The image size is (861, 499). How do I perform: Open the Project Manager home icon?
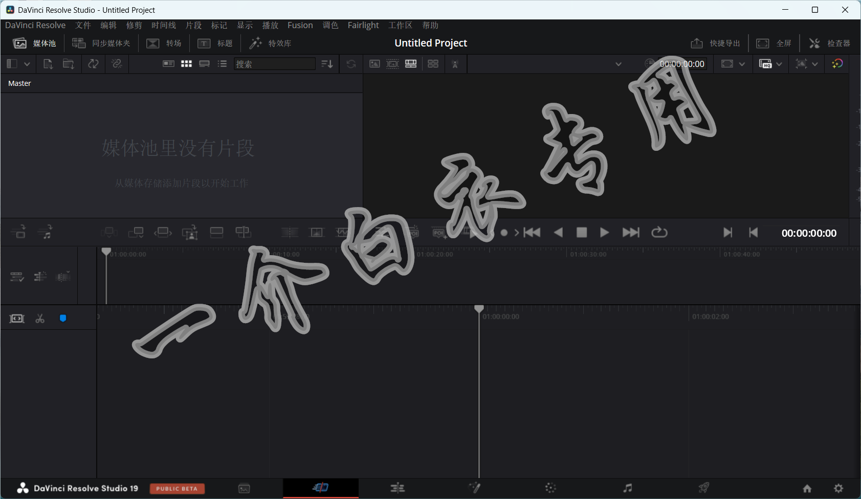pyautogui.click(x=807, y=488)
